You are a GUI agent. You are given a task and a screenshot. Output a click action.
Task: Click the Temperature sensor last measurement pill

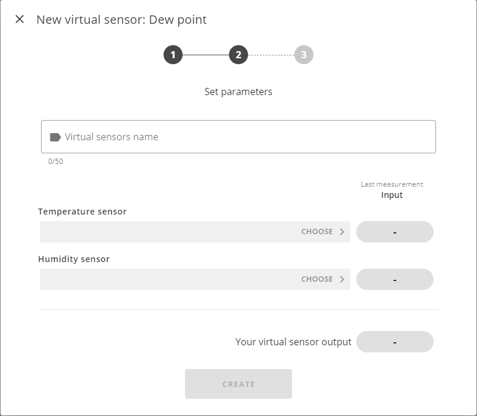coord(394,232)
